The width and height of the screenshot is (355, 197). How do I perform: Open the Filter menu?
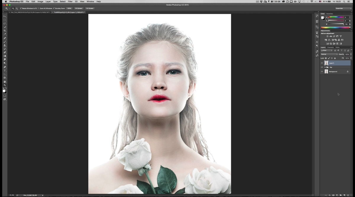(x=70, y=1)
